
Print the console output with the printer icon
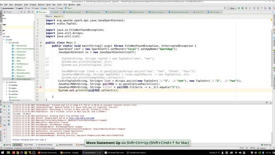click(x=9, y=121)
